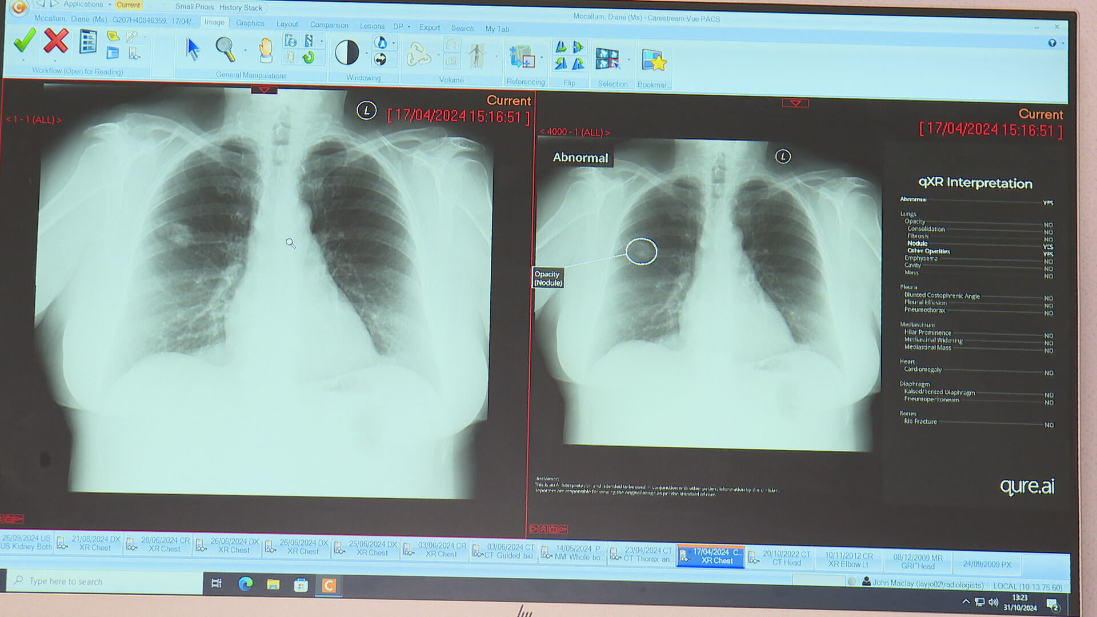
Task: Click the yellow sticky note icon
Action: (x=113, y=37)
